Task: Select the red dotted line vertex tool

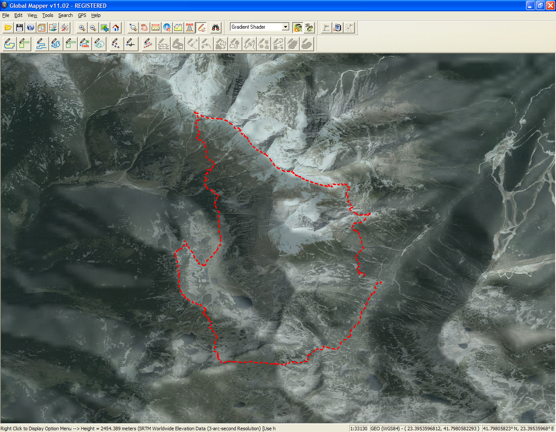Action: click(x=149, y=44)
